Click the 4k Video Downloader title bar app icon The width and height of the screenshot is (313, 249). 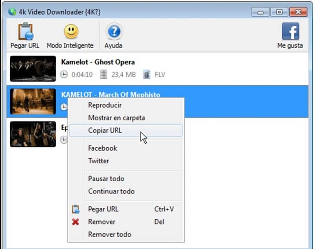12,12
